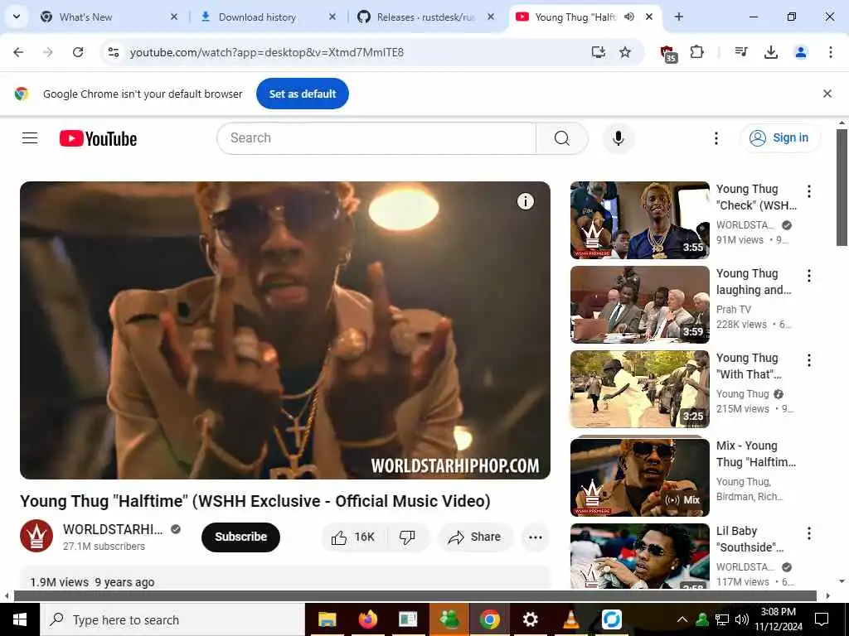
Task: View site information icon in address bar
Action: (113, 52)
